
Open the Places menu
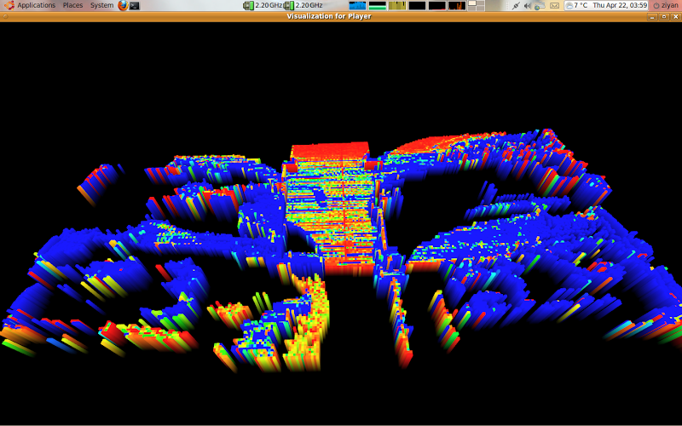(72, 5)
